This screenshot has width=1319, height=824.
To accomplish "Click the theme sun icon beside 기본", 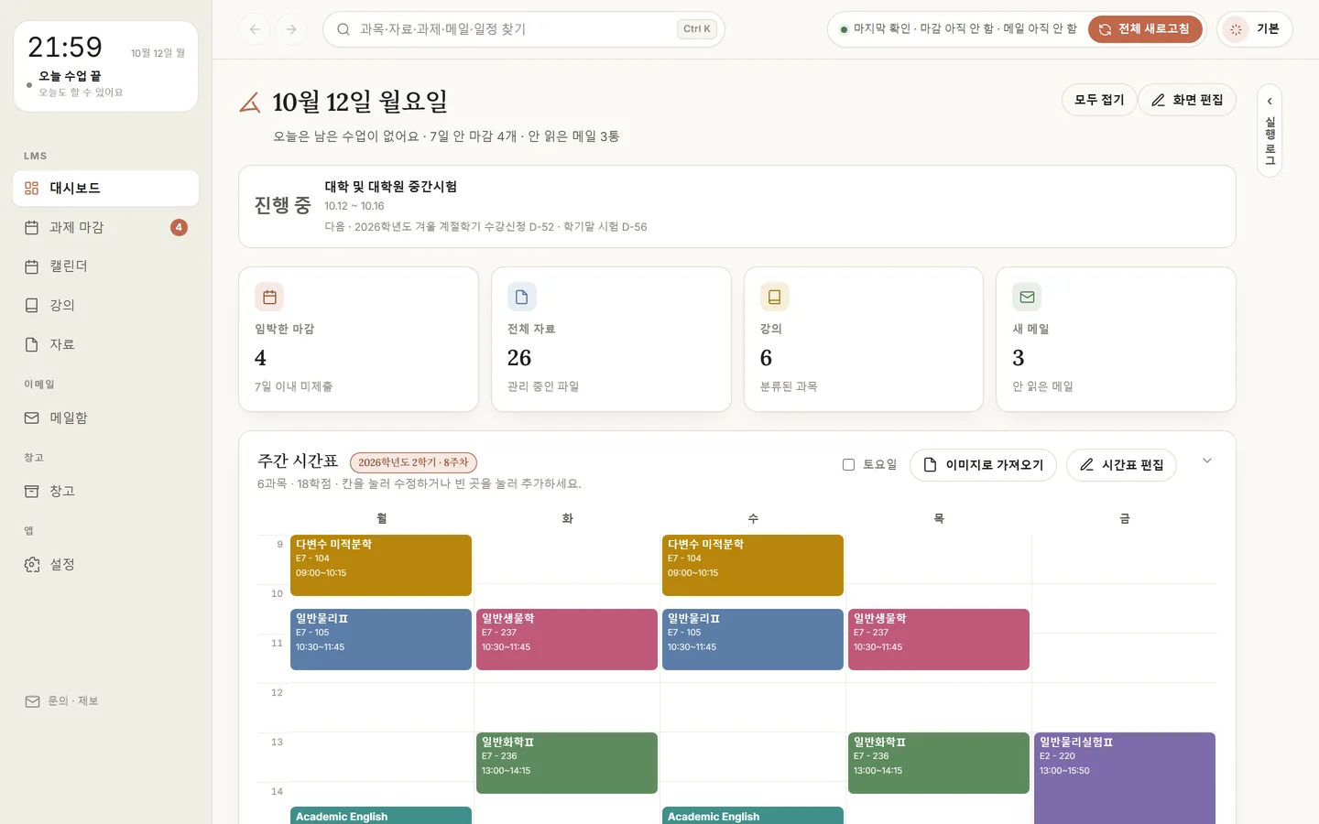I will click(1236, 29).
